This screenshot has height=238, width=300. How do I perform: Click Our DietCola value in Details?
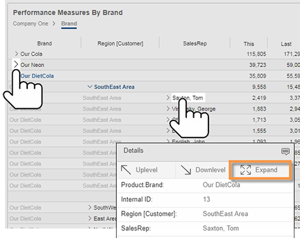222,185
